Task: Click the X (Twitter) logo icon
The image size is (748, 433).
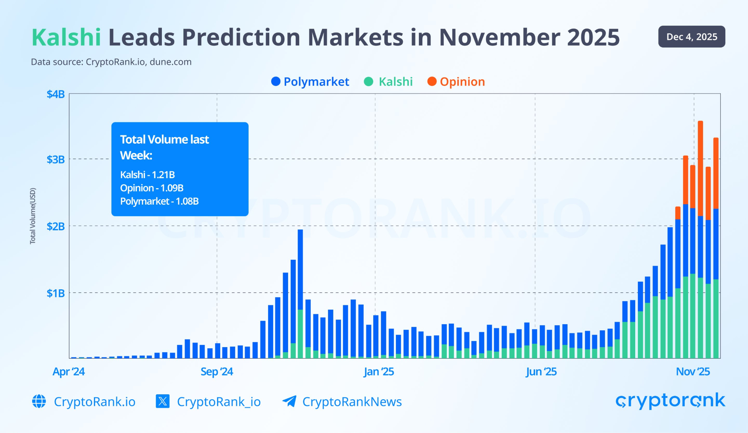Action: point(163,402)
